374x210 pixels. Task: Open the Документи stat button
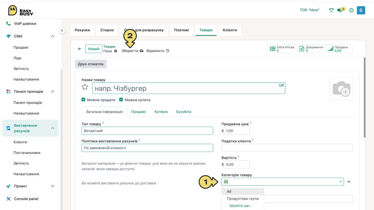(x=311, y=49)
